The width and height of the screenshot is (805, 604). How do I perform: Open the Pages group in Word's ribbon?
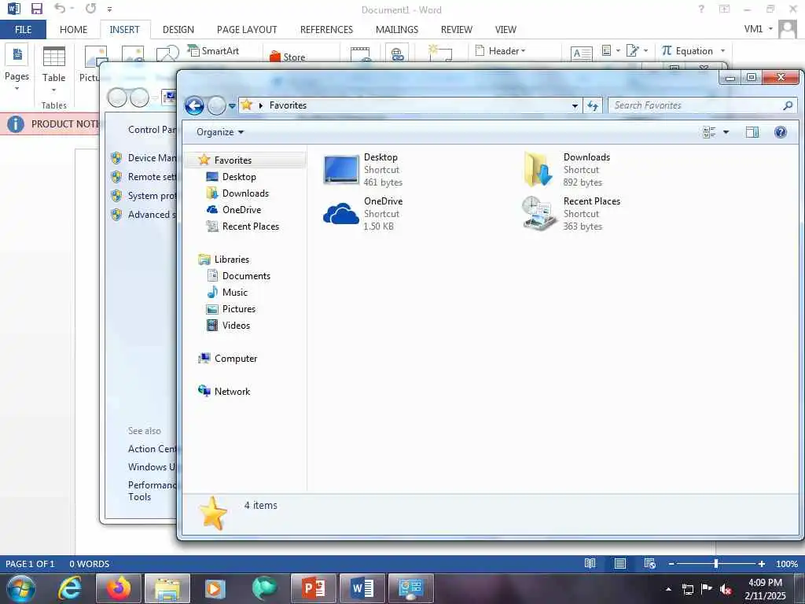(17, 68)
